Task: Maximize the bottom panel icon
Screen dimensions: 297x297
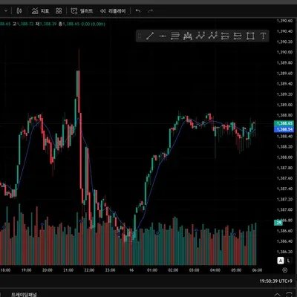Action: pyautogui.click(x=289, y=295)
